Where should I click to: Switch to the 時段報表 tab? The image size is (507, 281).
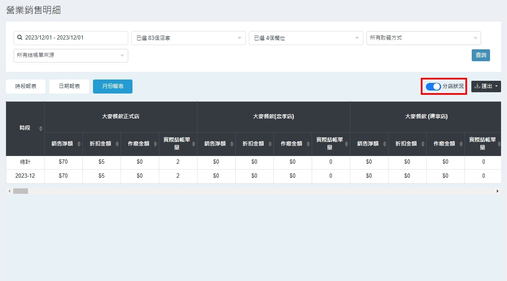tap(25, 86)
